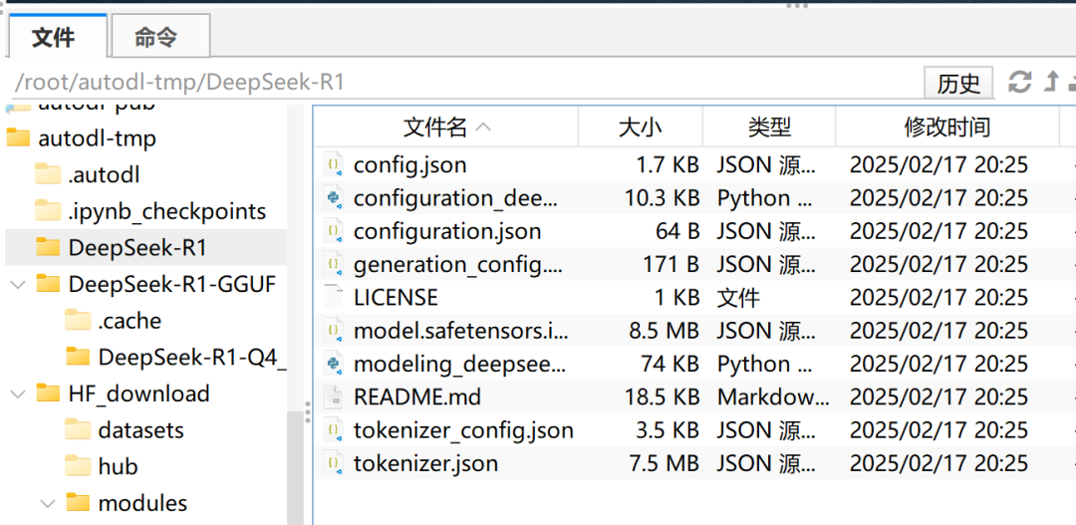Click the generation_config file icon

[334, 264]
